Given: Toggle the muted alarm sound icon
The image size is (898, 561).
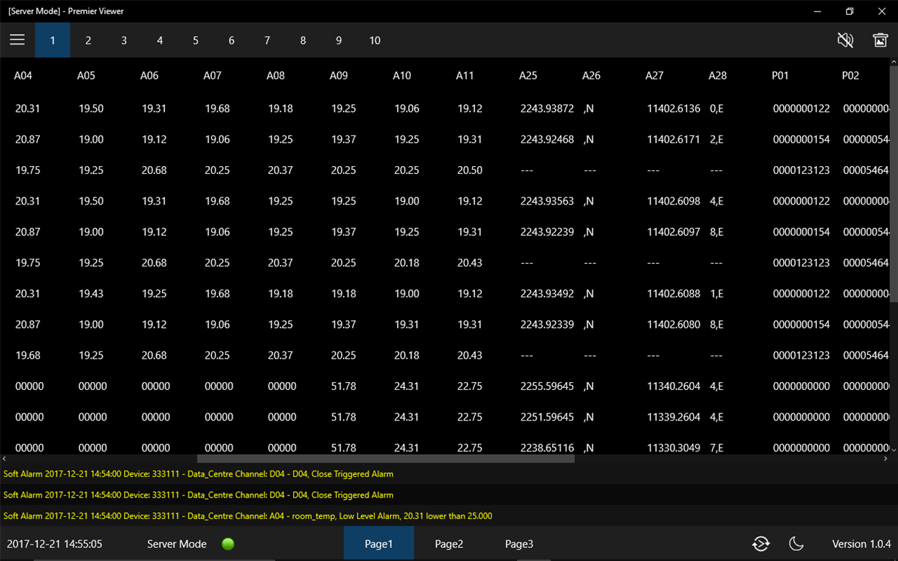Looking at the screenshot, I should 845,40.
